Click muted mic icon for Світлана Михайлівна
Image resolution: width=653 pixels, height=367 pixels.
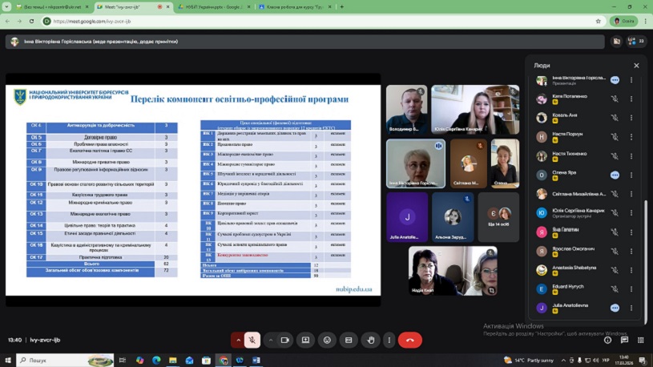pos(615,194)
